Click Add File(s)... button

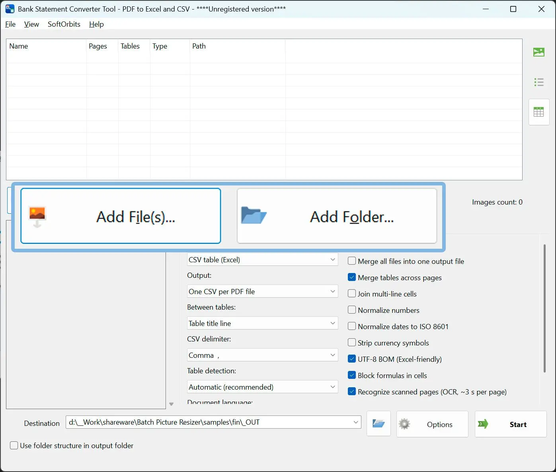[x=121, y=216]
